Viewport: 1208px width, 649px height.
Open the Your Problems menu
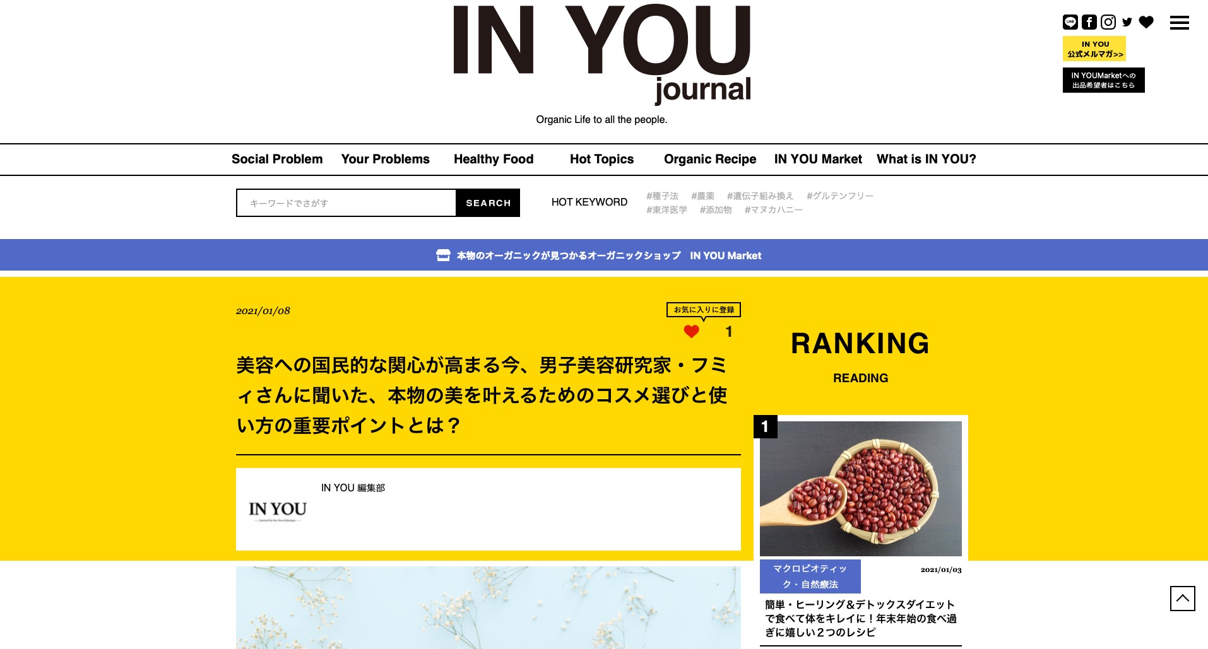386,159
